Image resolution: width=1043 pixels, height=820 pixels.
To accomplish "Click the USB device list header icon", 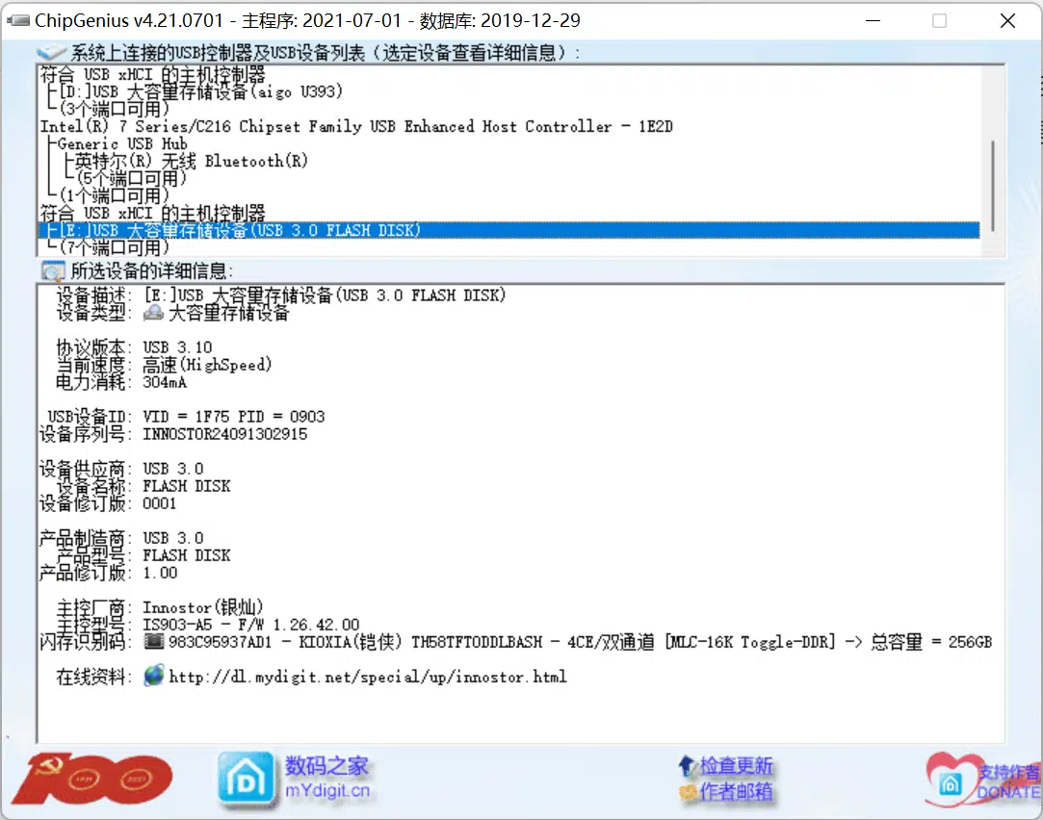I will click(x=51, y=53).
